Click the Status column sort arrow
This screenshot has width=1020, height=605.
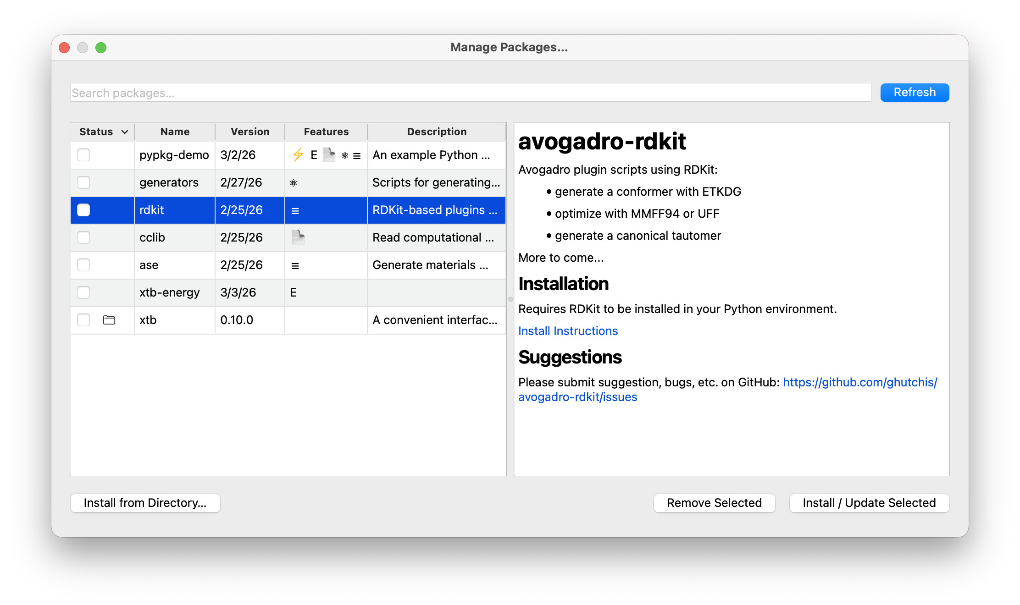pyautogui.click(x=124, y=132)
